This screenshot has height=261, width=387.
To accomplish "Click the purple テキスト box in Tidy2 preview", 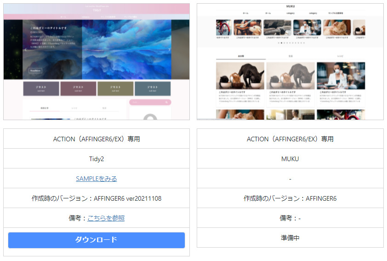I will point(41,88).
